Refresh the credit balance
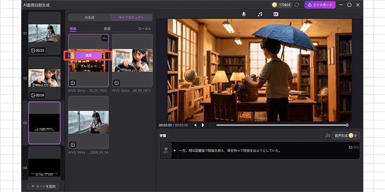The height and width of the screenshot is (192, 385). (x=297, y=5)
